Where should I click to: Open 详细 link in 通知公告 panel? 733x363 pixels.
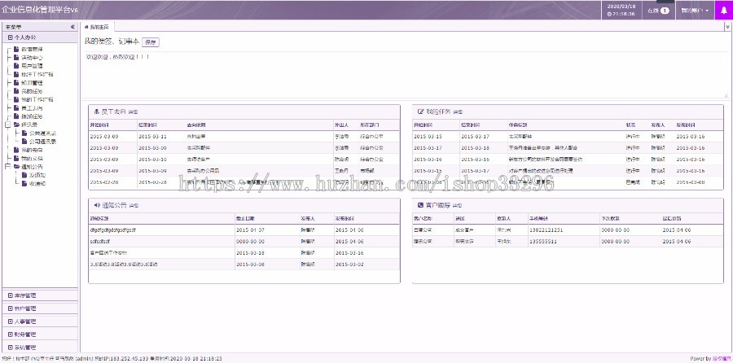click(x=134, y=206)
